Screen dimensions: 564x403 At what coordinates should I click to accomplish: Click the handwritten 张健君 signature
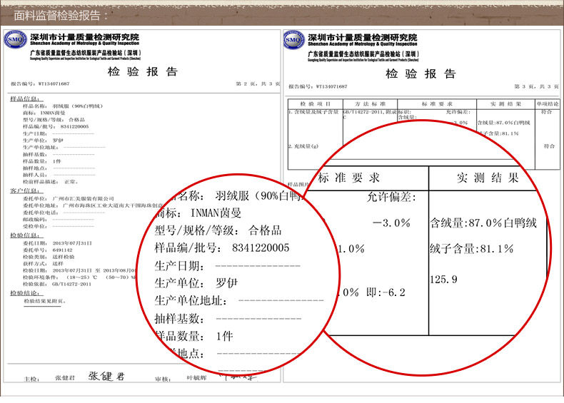tap(106, 376)
